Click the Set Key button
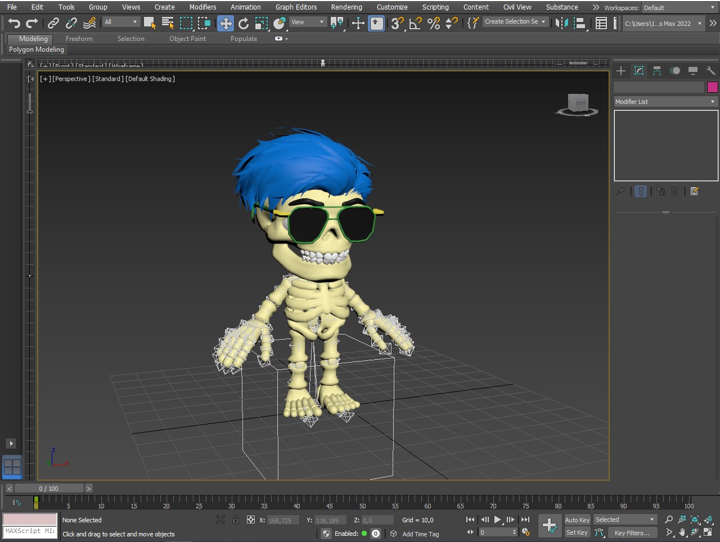Image resolution: width=720 pixels, height=542 pixels. point(577,532)
